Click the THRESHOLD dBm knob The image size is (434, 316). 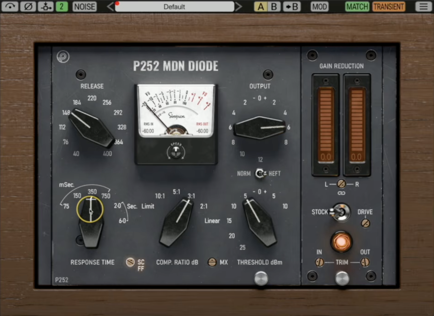pos(259,222)
